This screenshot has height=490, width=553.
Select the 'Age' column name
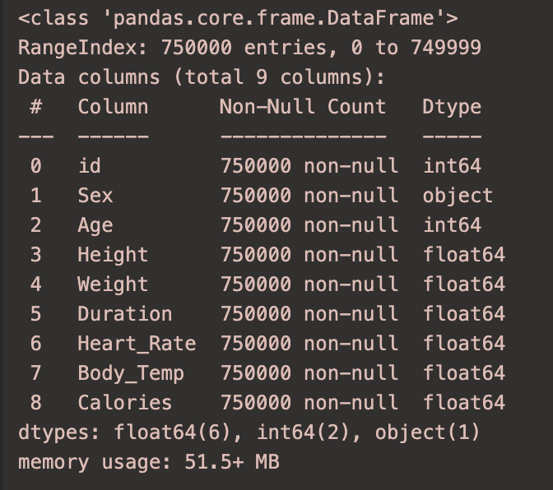pos(95,225)
